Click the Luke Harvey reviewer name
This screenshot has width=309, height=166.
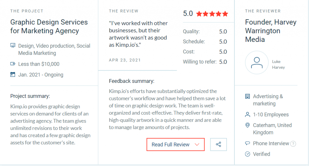tap(279, 64)
